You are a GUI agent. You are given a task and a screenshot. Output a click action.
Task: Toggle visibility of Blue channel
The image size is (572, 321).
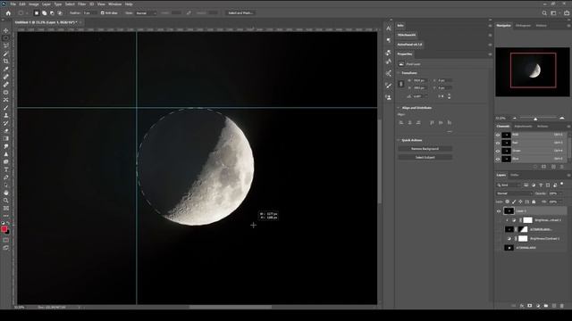click(x=498, y=159)
